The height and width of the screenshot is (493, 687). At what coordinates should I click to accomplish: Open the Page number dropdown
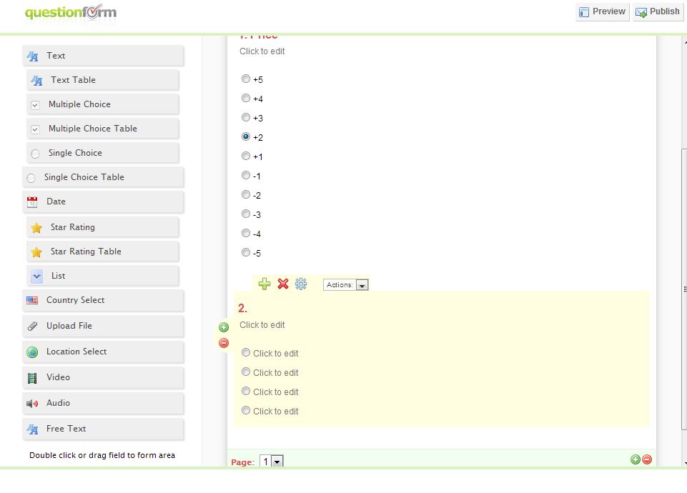[272, 462]
